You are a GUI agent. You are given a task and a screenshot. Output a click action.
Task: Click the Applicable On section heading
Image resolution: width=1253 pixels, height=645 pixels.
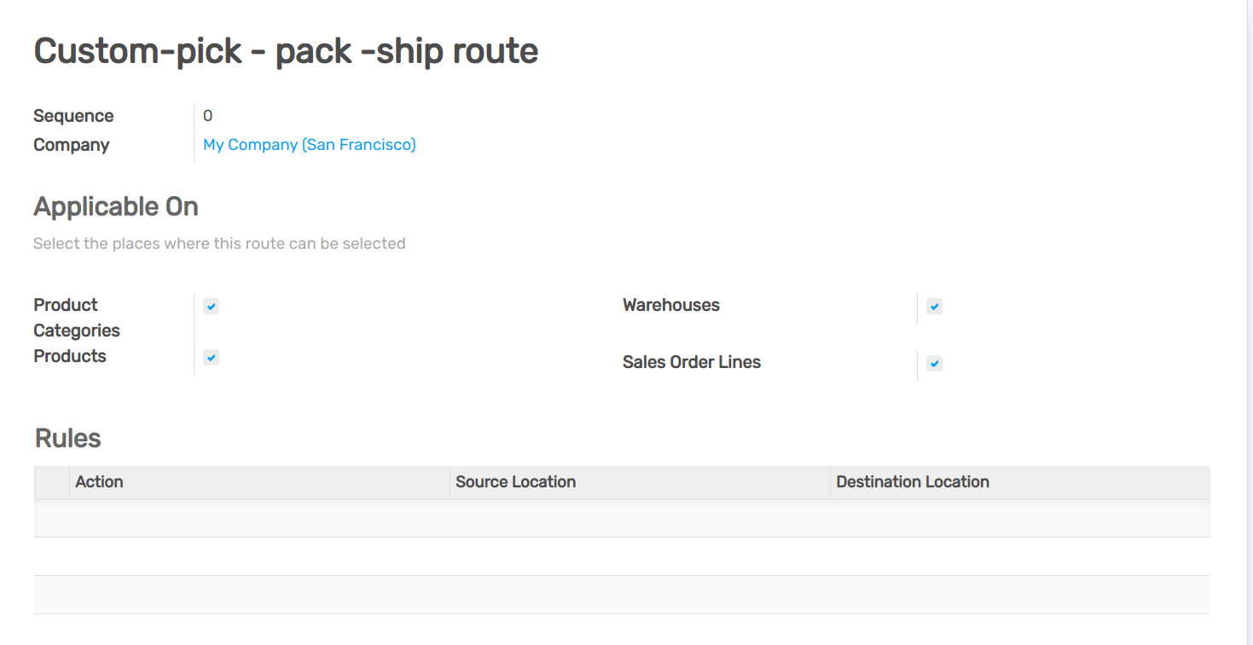click(x=115, y=206)
